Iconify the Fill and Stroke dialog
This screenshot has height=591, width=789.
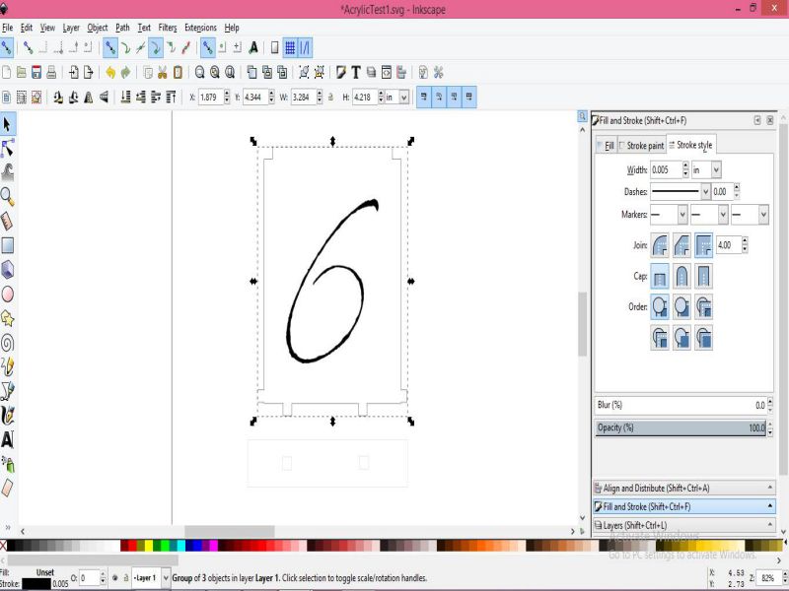click(x=757, y=120)
